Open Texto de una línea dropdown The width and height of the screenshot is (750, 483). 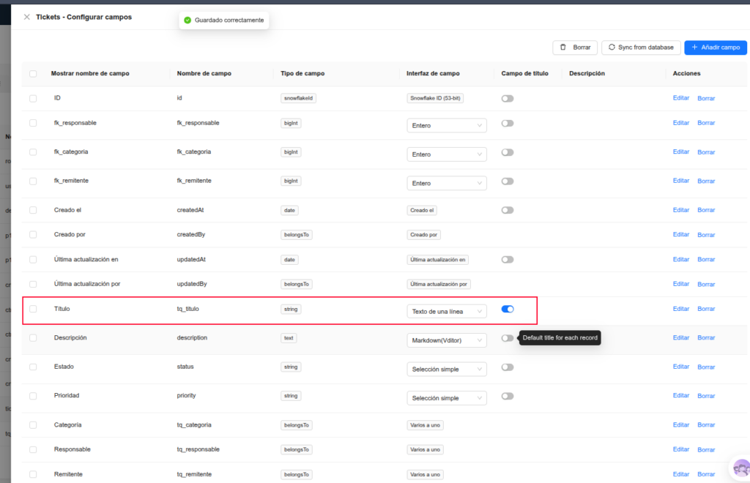(x=447, y=312)
